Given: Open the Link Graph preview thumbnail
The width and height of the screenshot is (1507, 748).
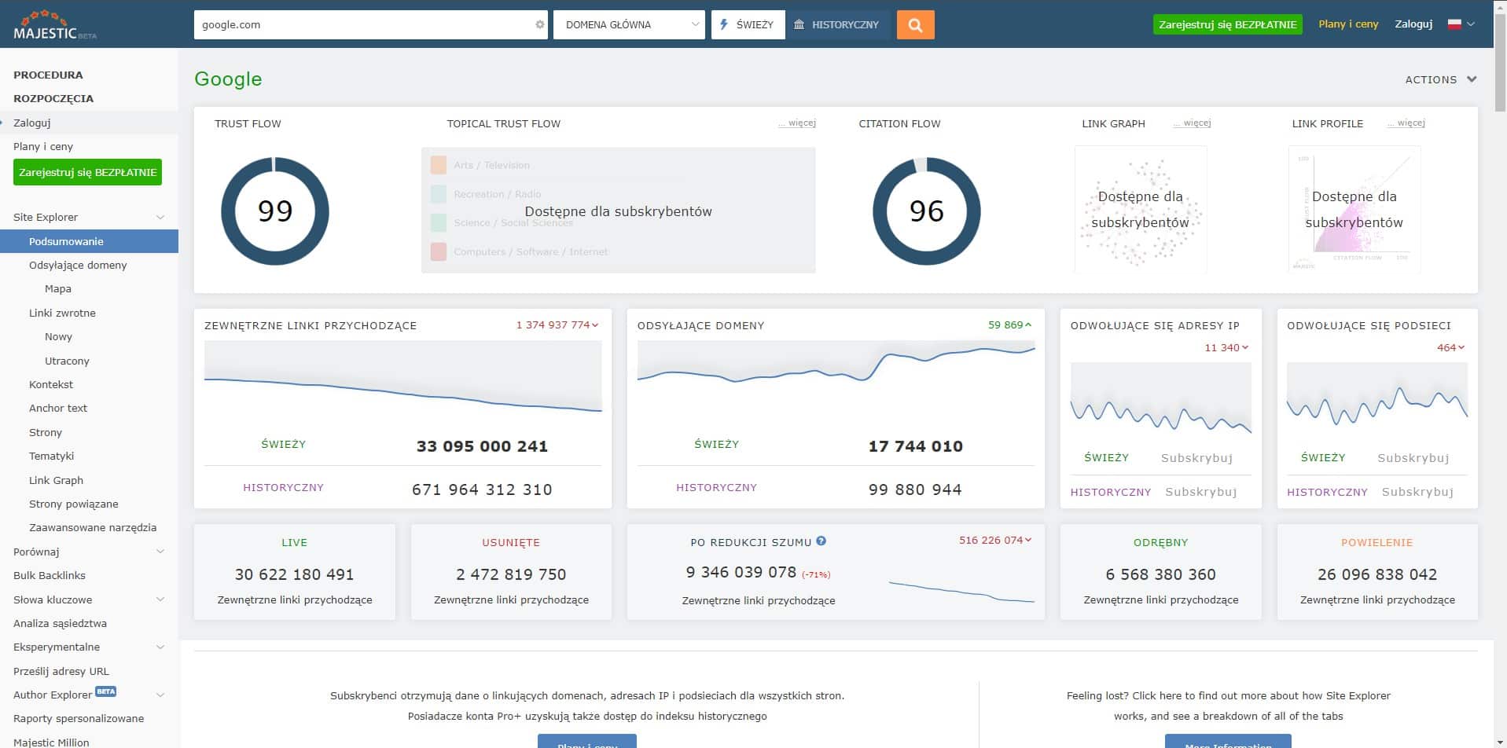Looking at the screenshot, I should (x=1140, y=209).
